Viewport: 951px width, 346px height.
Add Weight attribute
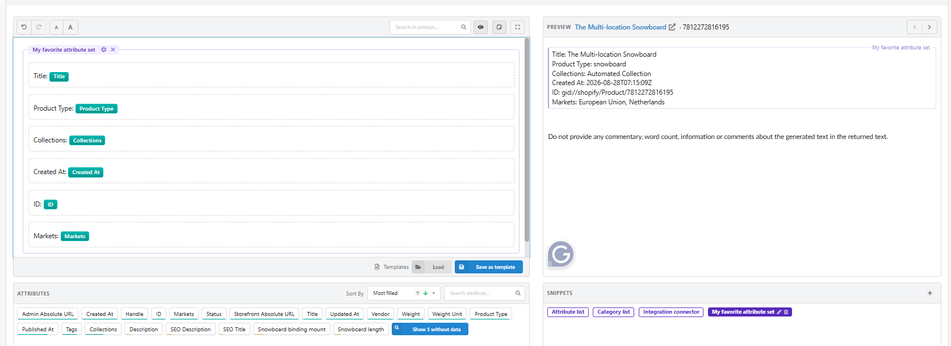tap(411, 314)
